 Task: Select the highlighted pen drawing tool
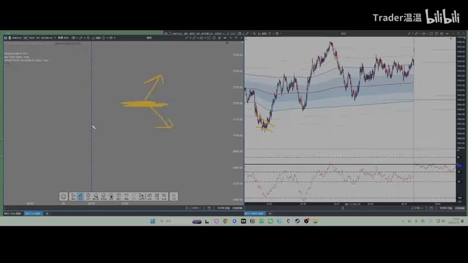(x=81, y=196)
